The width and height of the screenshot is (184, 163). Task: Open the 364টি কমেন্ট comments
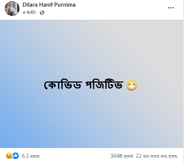[122, 156]
